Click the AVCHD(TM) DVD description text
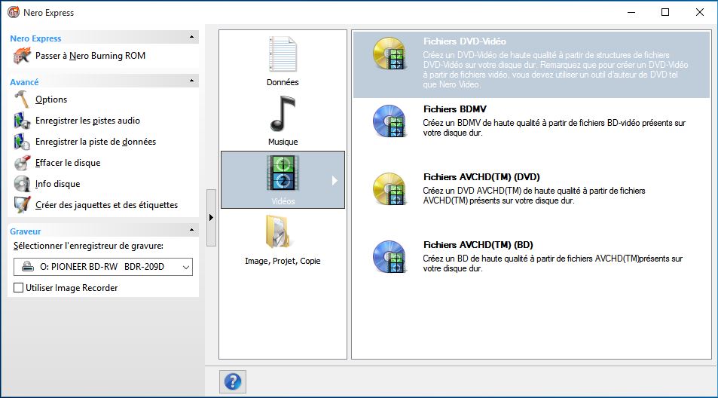The image size is (718, 398). click(534, 195)
